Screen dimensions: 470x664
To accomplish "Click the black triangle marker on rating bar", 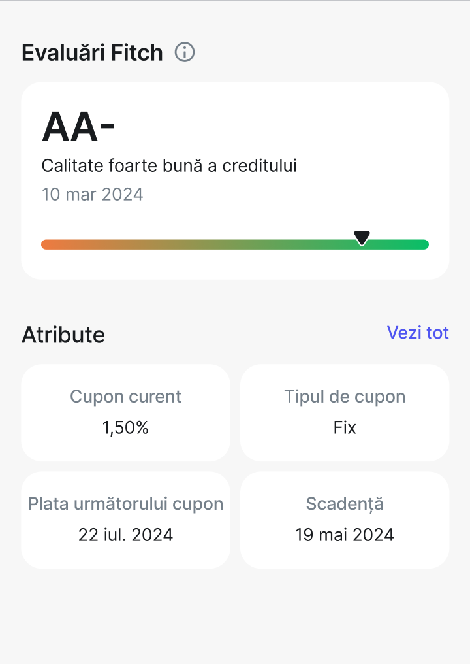I will (362, 238).
